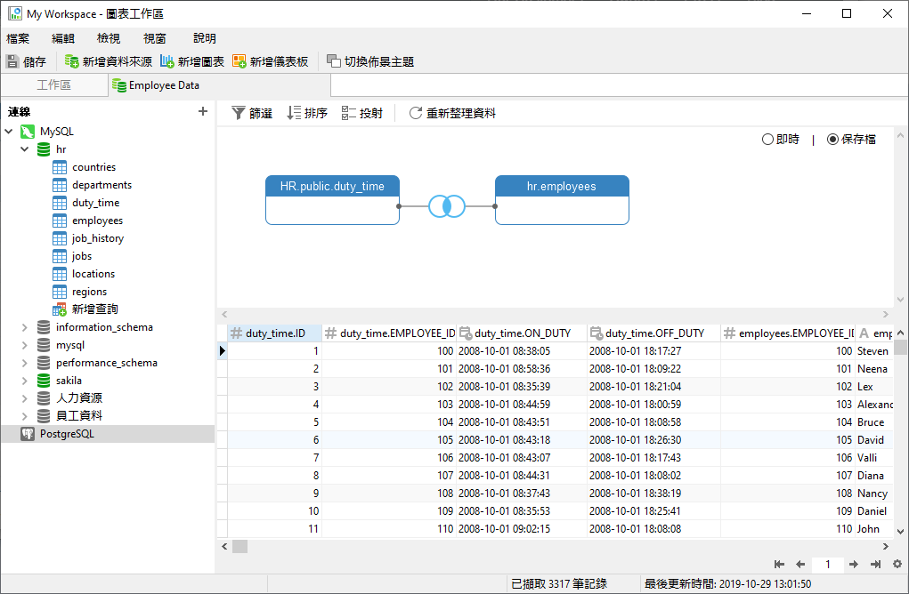Expand the information_schema database
The width and height of the screenshot is (909, 594).
[x=25, y=327]
